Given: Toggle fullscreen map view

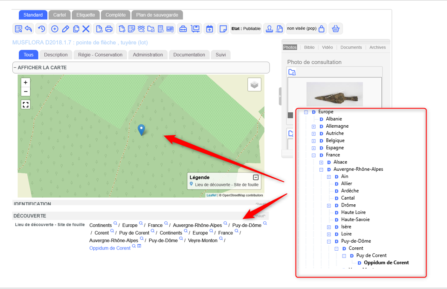Looking at the screenshot, I should (x=26, y=104).
